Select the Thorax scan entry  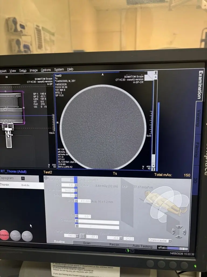(x=22, y=185)
